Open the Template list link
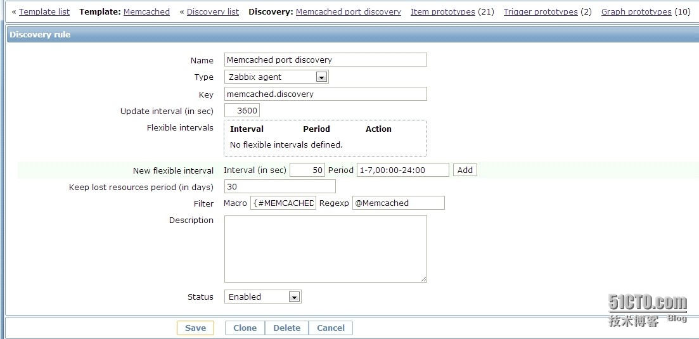 coord(44,11)
